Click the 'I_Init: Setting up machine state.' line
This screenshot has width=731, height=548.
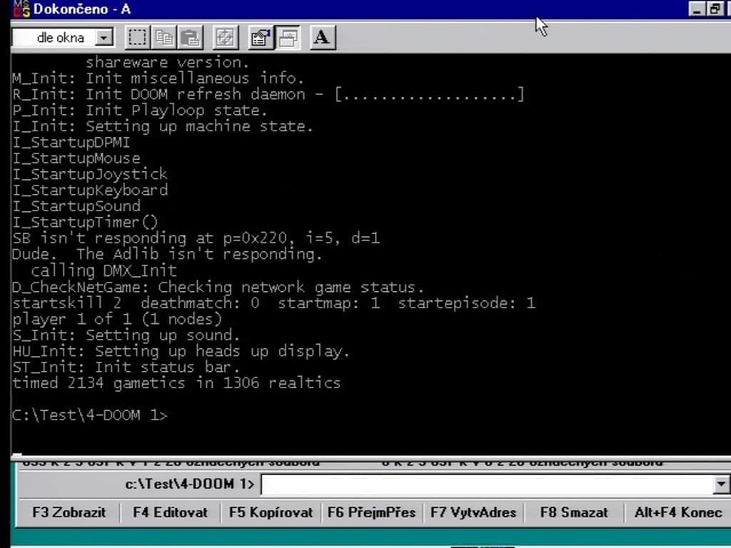coord(163,126)
